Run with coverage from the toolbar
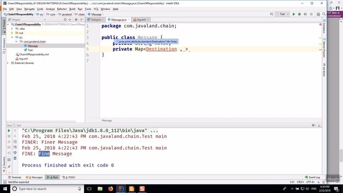 click(305, 14)
